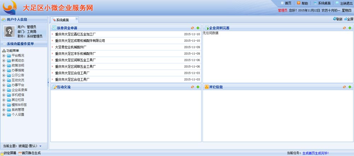Click the refresh icon in 扶持资金申请 panel
The width and height of the screenshot is (354, 156).
click(x=192, y=28)
